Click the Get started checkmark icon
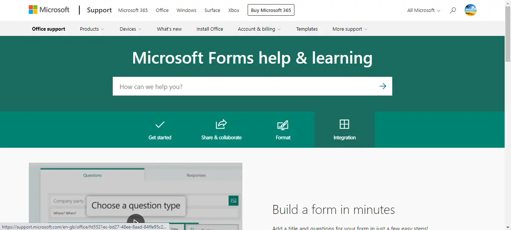 coord(160,125)
